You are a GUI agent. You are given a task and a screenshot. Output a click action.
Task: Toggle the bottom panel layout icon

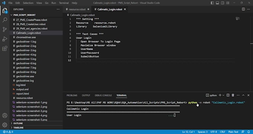click(x=217, y=3)
